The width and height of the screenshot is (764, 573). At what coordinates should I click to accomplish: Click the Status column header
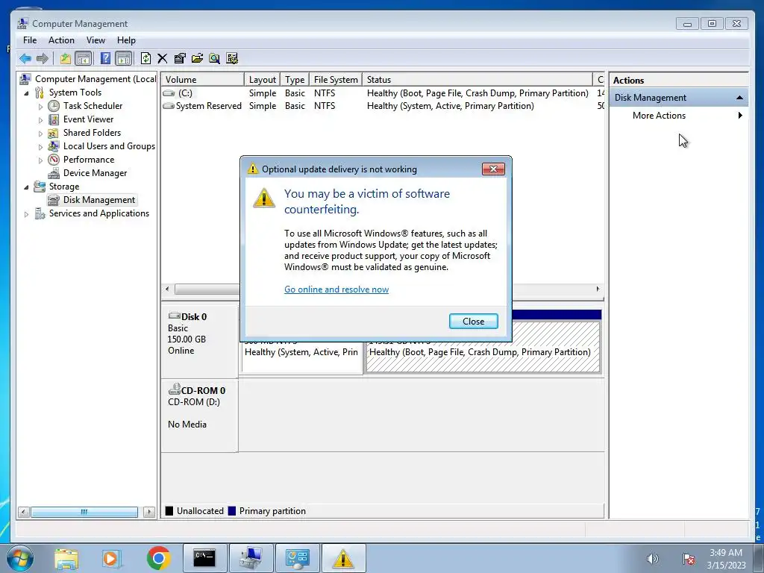(x=477, y=79)
